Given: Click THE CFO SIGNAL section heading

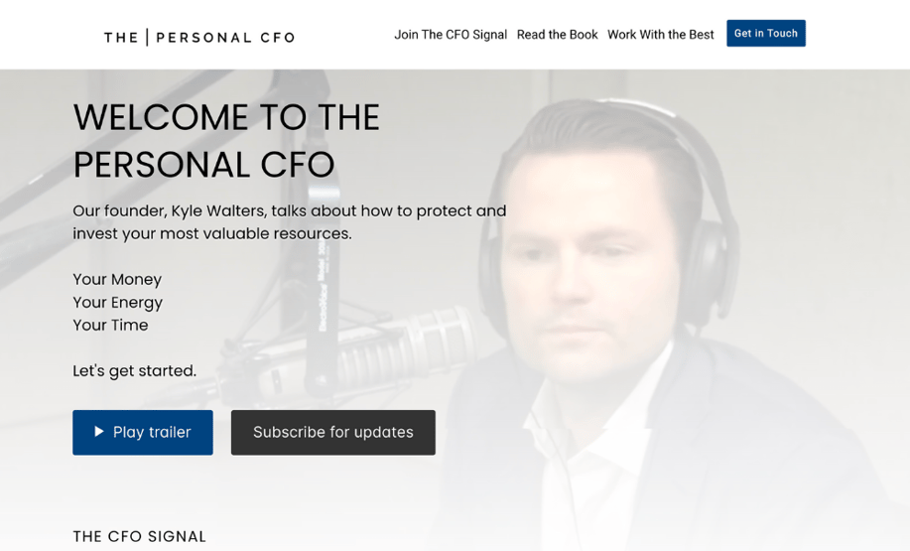Looking at the screenshot, I should point(139,536).
